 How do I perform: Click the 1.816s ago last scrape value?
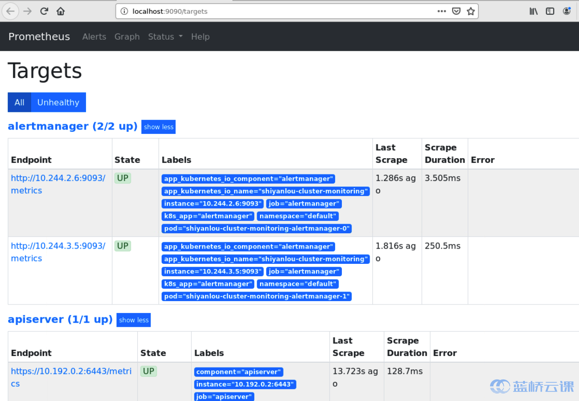396,252
